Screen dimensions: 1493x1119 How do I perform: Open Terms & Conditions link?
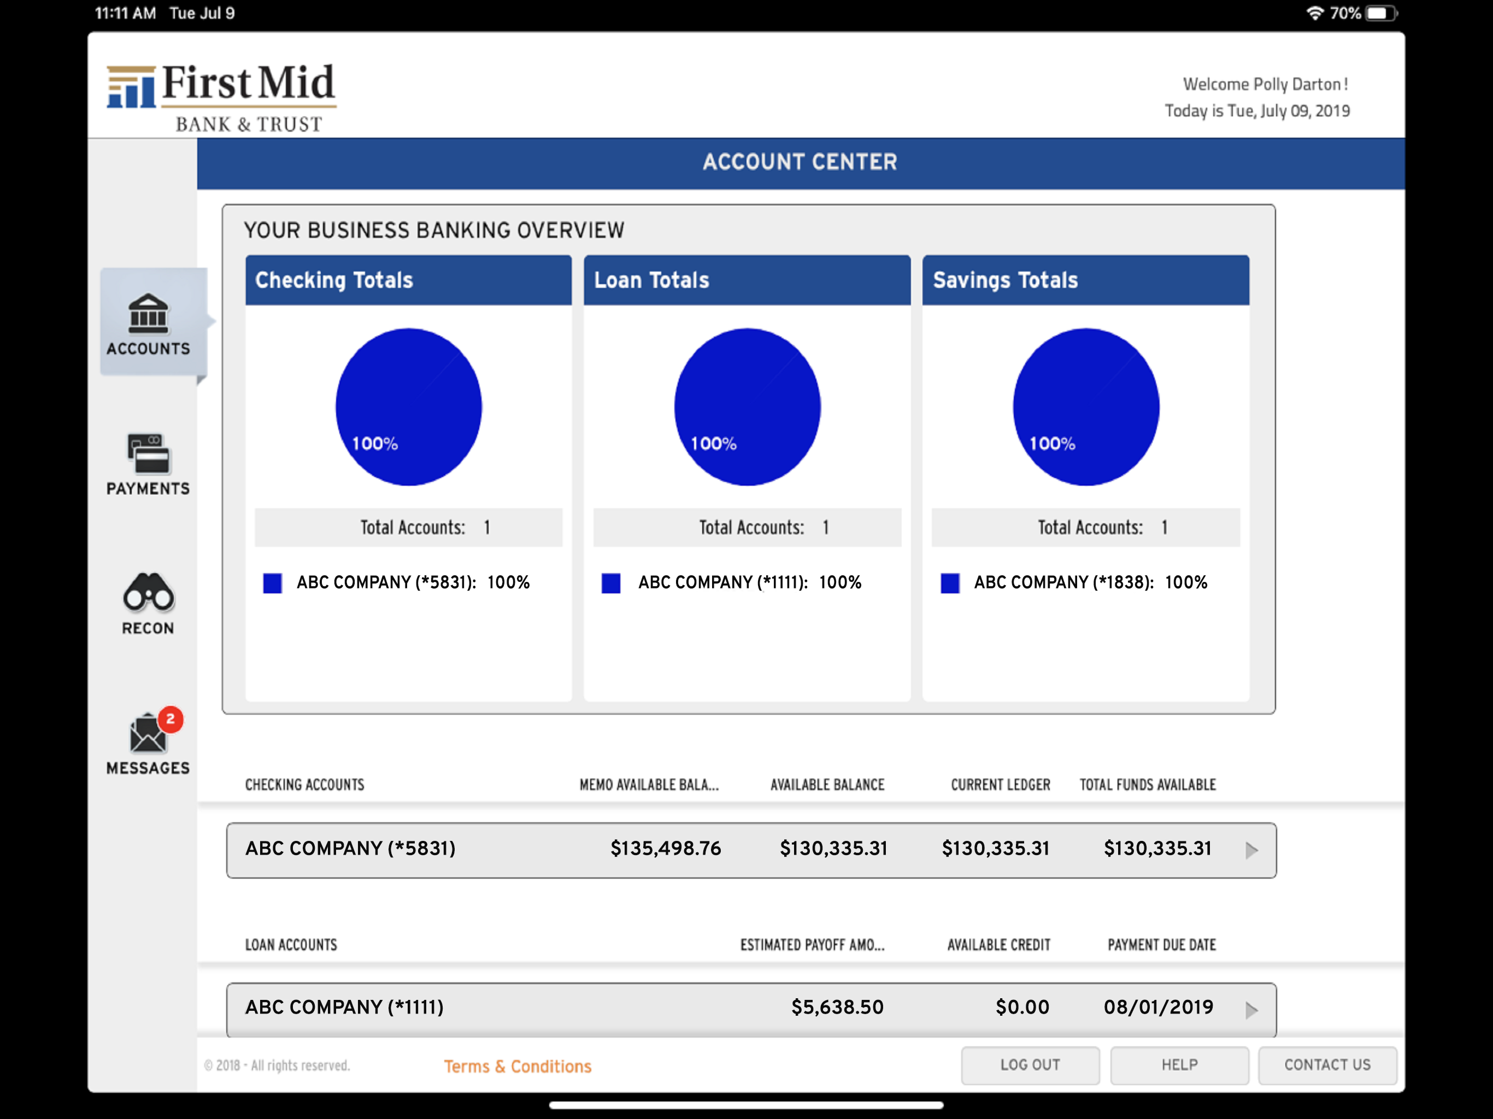pyautogui.click(x=517, y=1067)
